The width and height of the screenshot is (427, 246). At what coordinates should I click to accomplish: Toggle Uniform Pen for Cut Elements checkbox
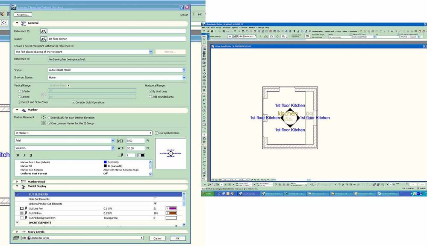pos(155,204)
